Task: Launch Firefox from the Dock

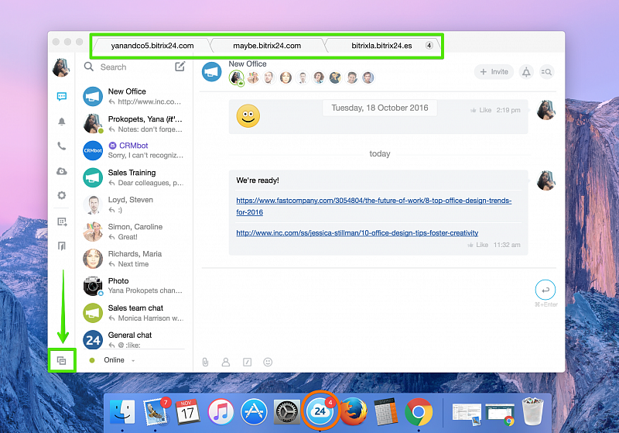Action: point(354,411)
